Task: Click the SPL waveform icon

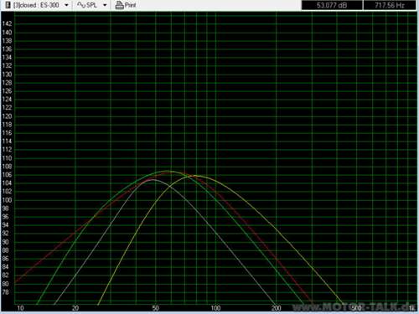Action: [81, 5]
